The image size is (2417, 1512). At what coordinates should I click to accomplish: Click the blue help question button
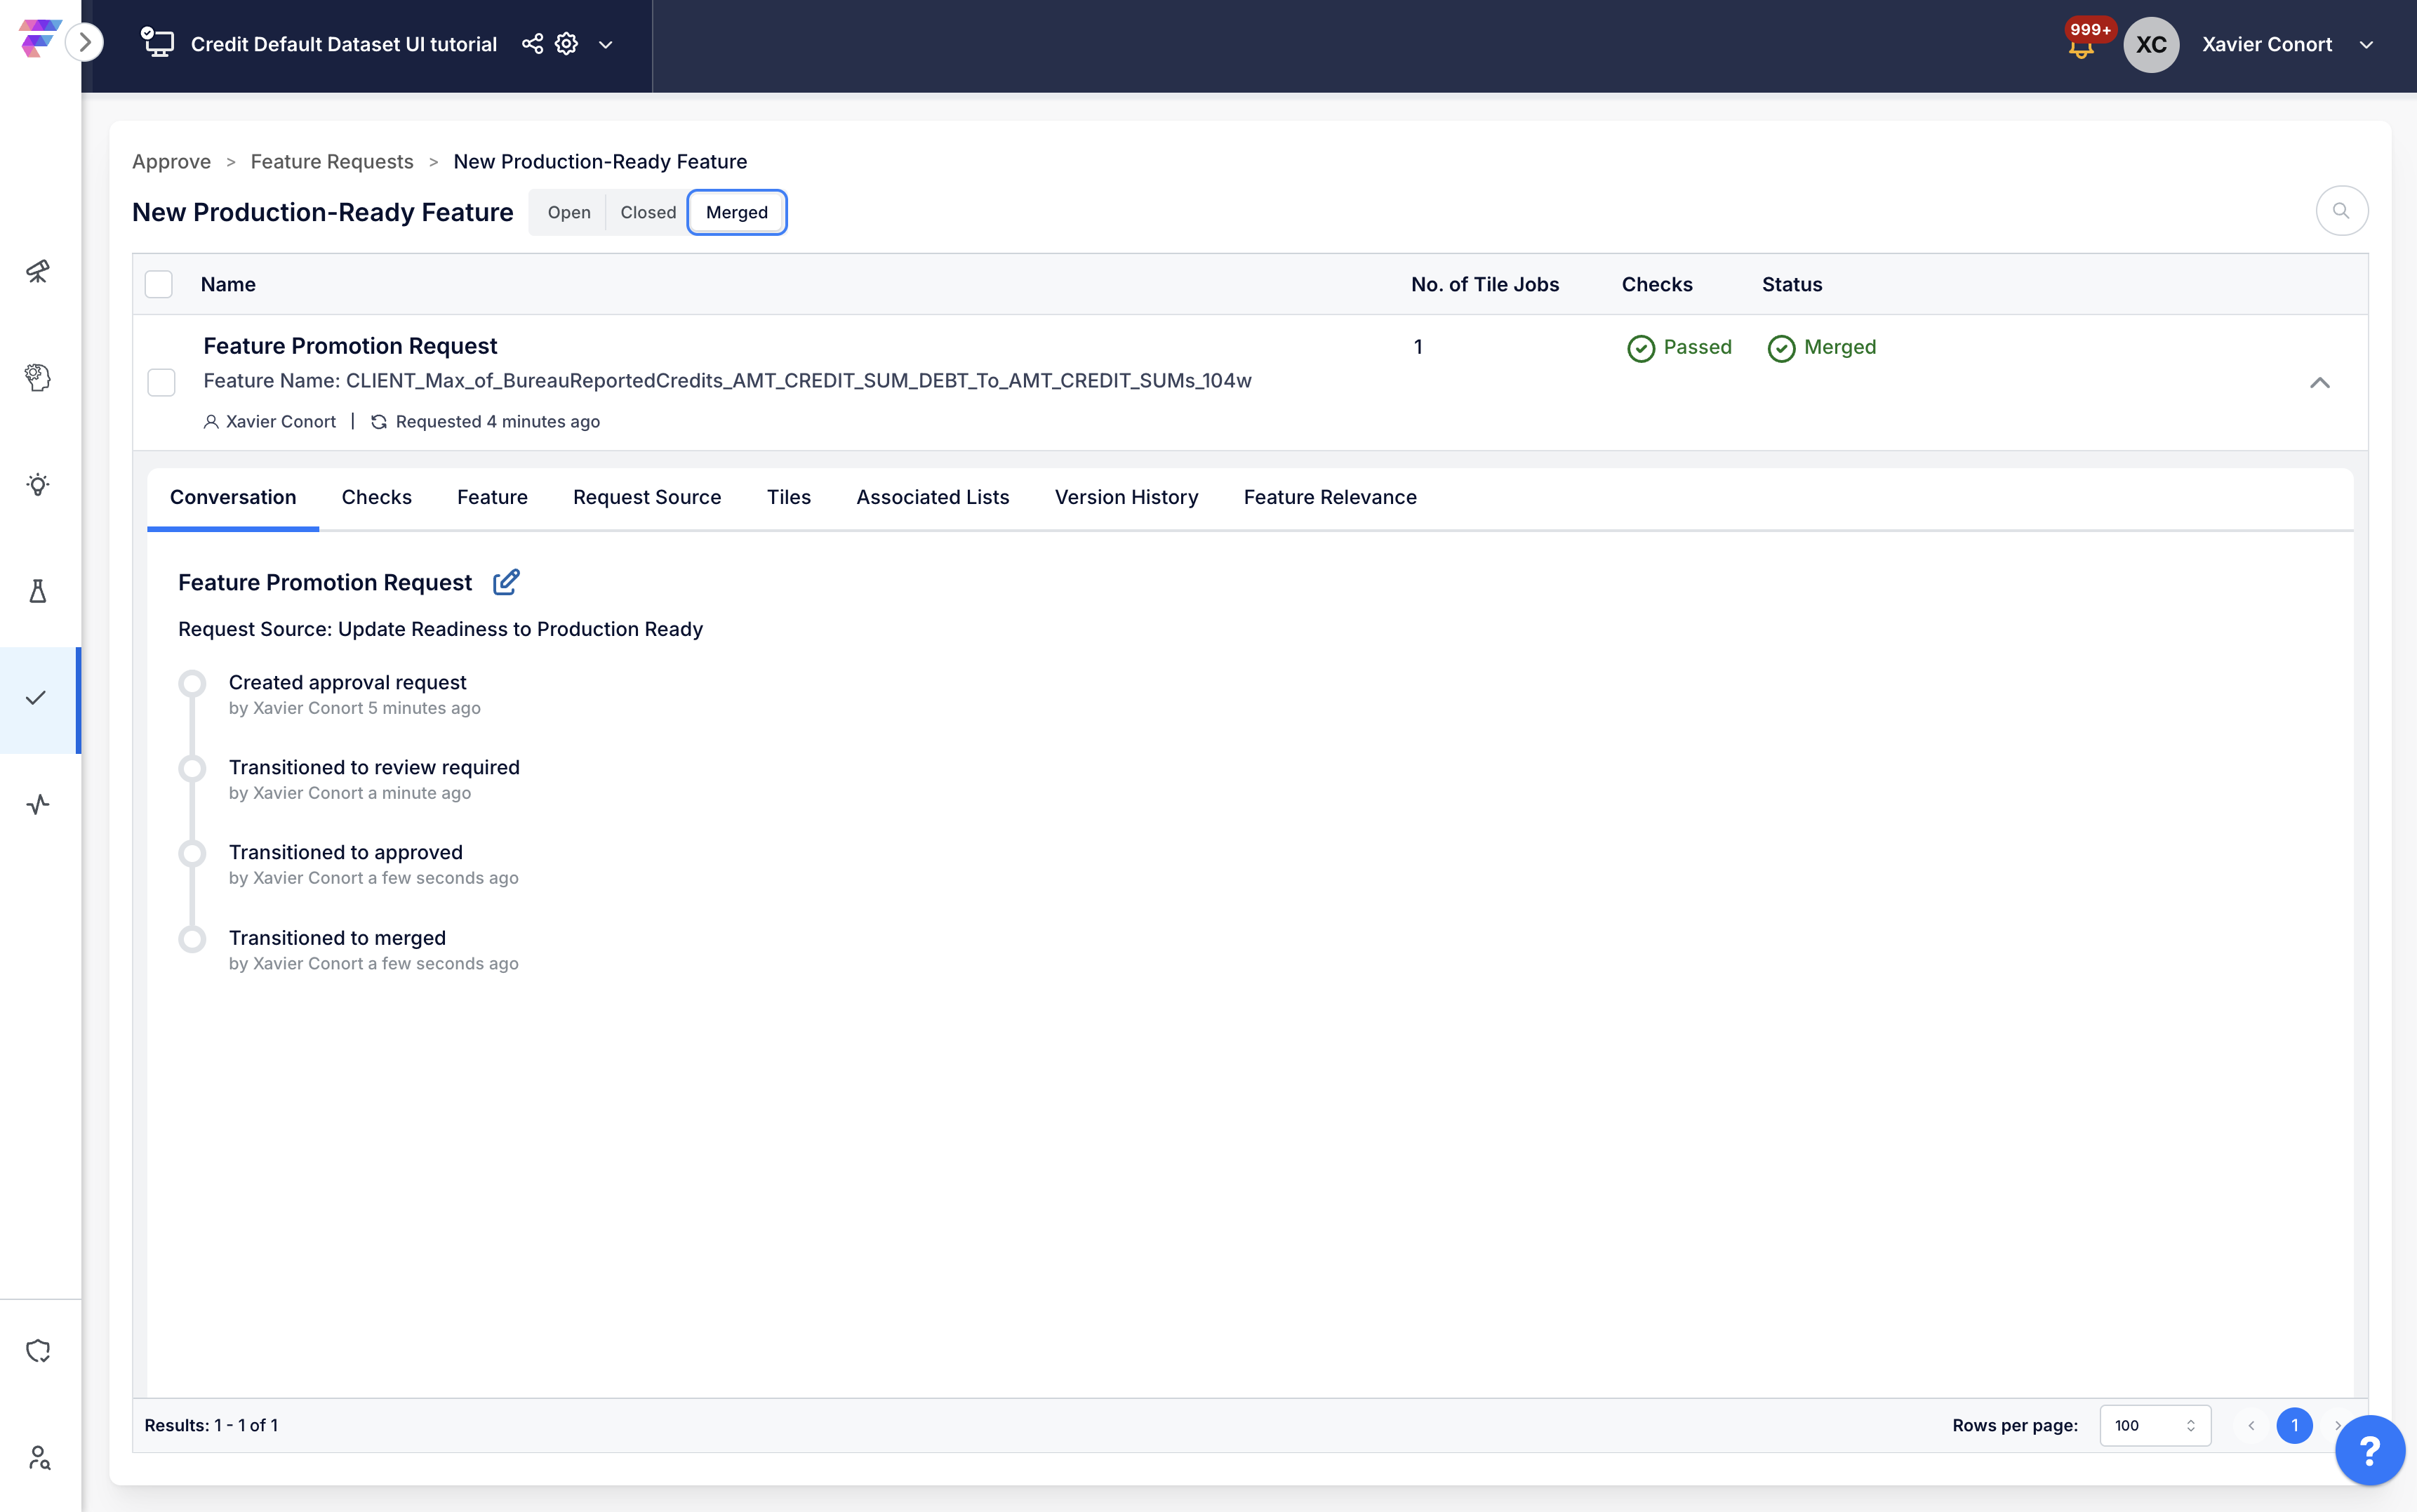click(2369, 1450)
